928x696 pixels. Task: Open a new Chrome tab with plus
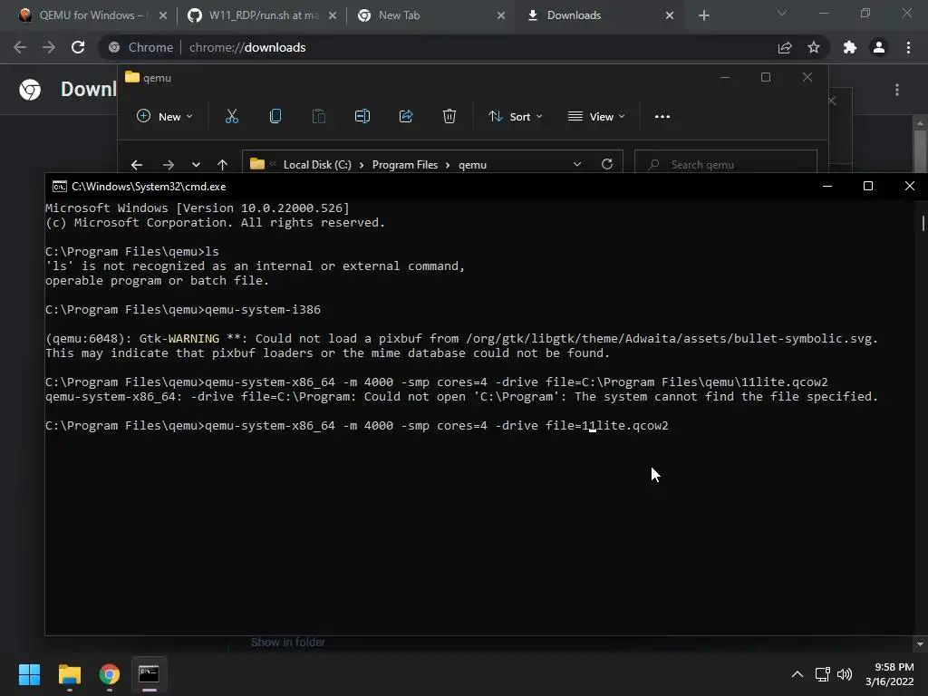(x=703, y=15)
